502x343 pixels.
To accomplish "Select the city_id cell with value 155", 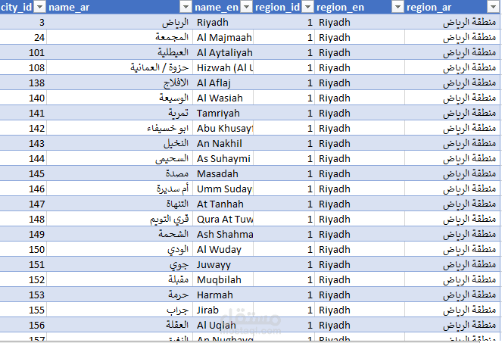I will click(23, 310).
